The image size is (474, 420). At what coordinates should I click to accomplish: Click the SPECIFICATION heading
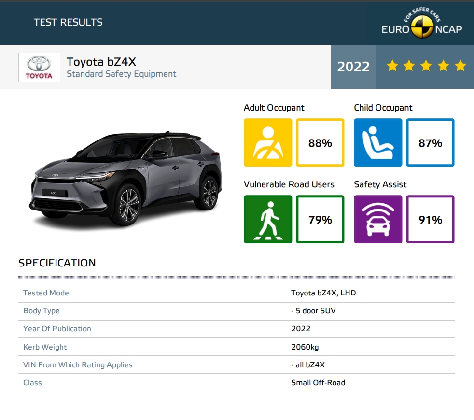pyautogui.click(x=57, y=263)
